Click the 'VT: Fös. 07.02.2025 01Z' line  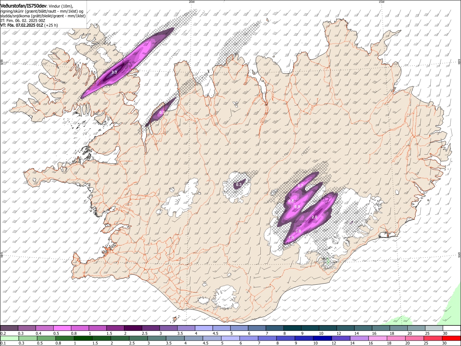[22, 25]
